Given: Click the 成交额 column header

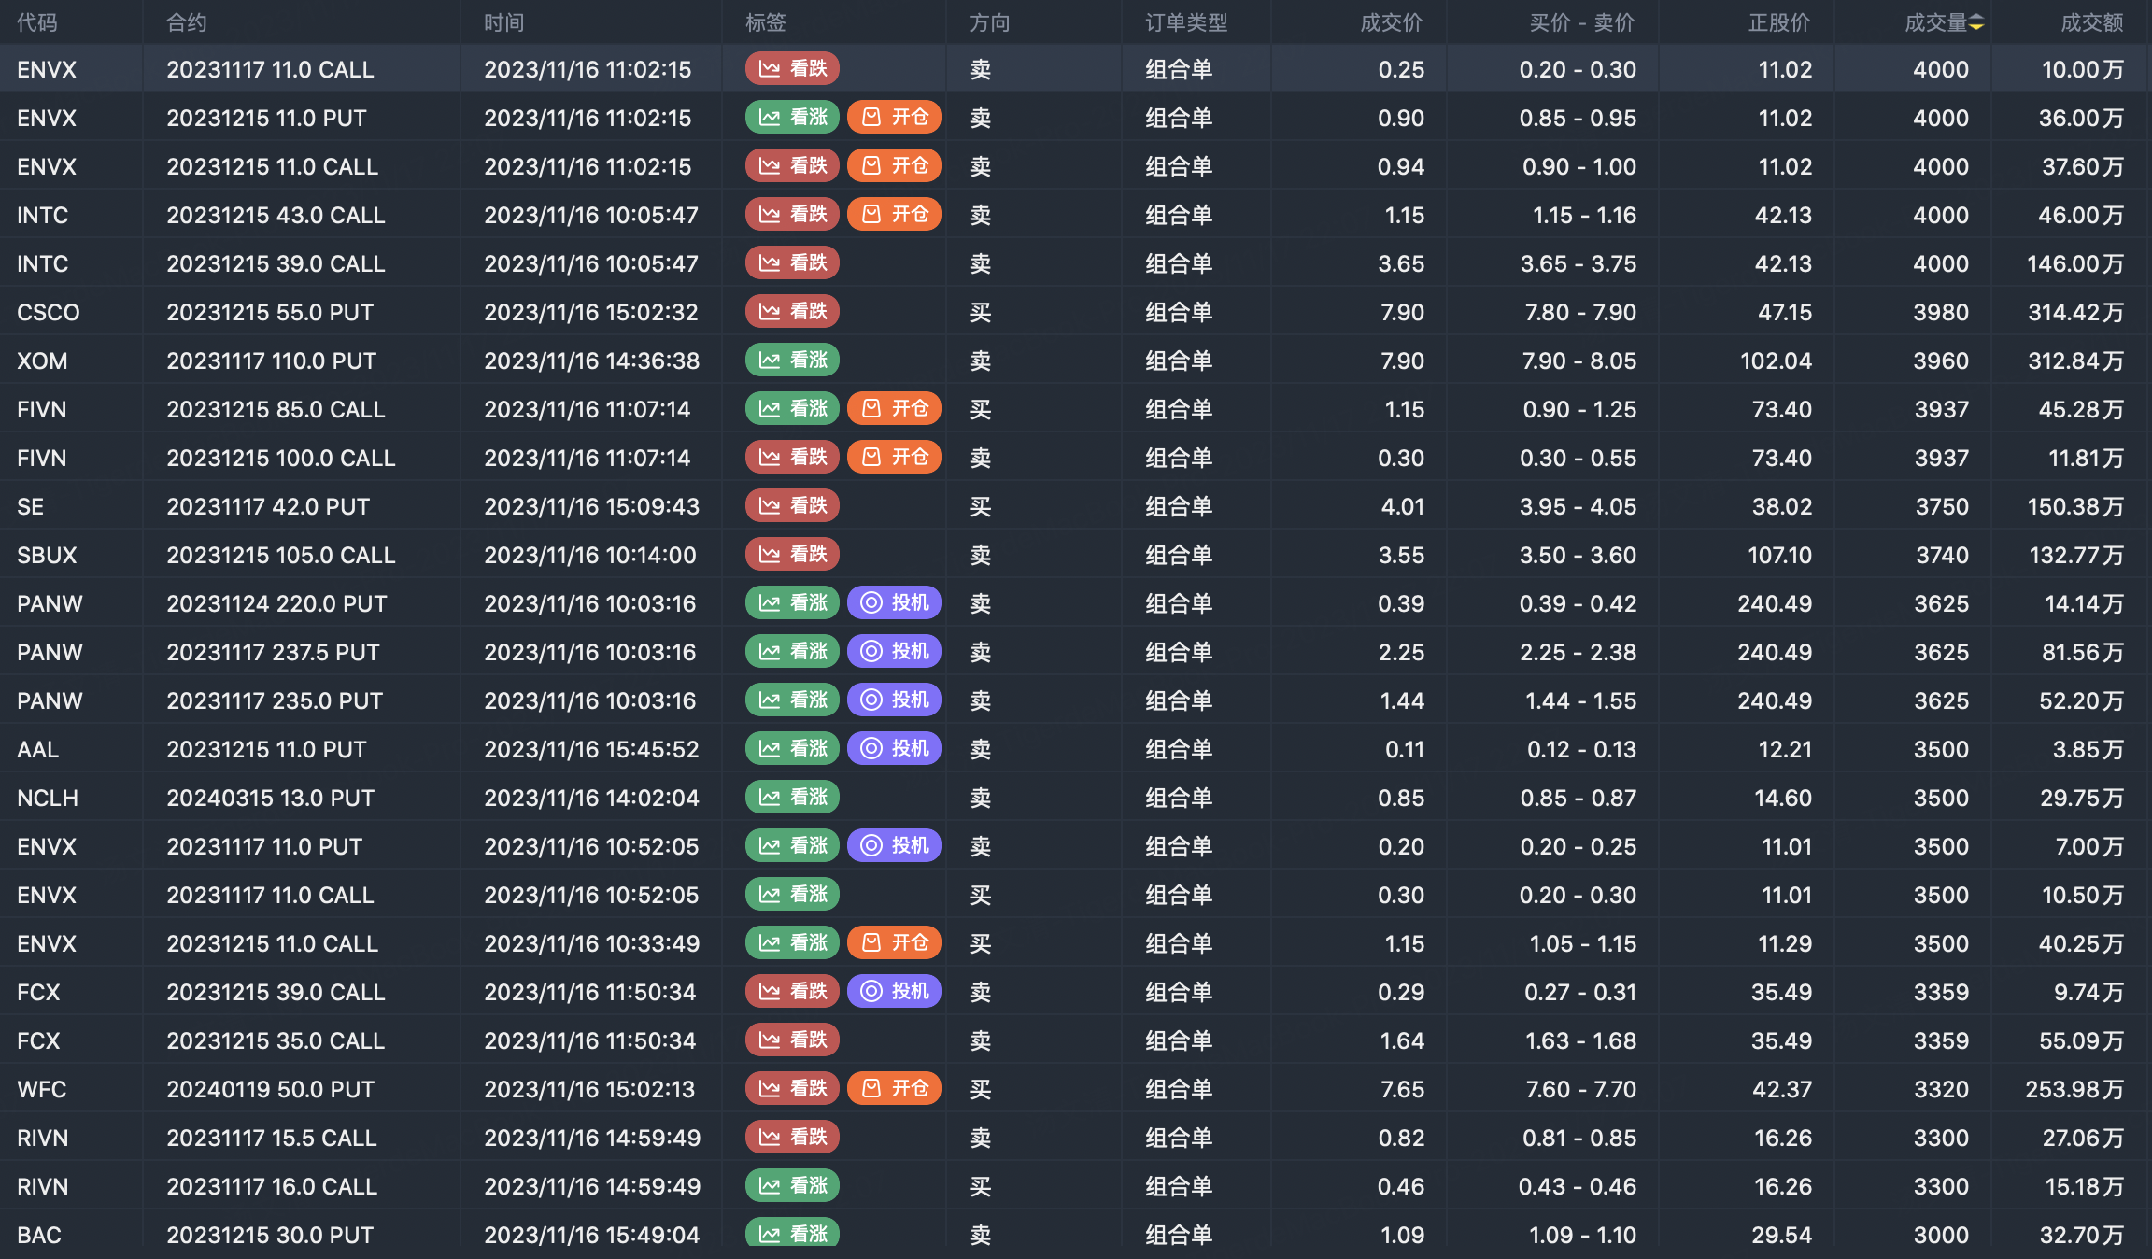Looking at the screenshot, I should point(2092,22).
